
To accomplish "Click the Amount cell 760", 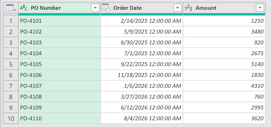I will click(224, 97).
